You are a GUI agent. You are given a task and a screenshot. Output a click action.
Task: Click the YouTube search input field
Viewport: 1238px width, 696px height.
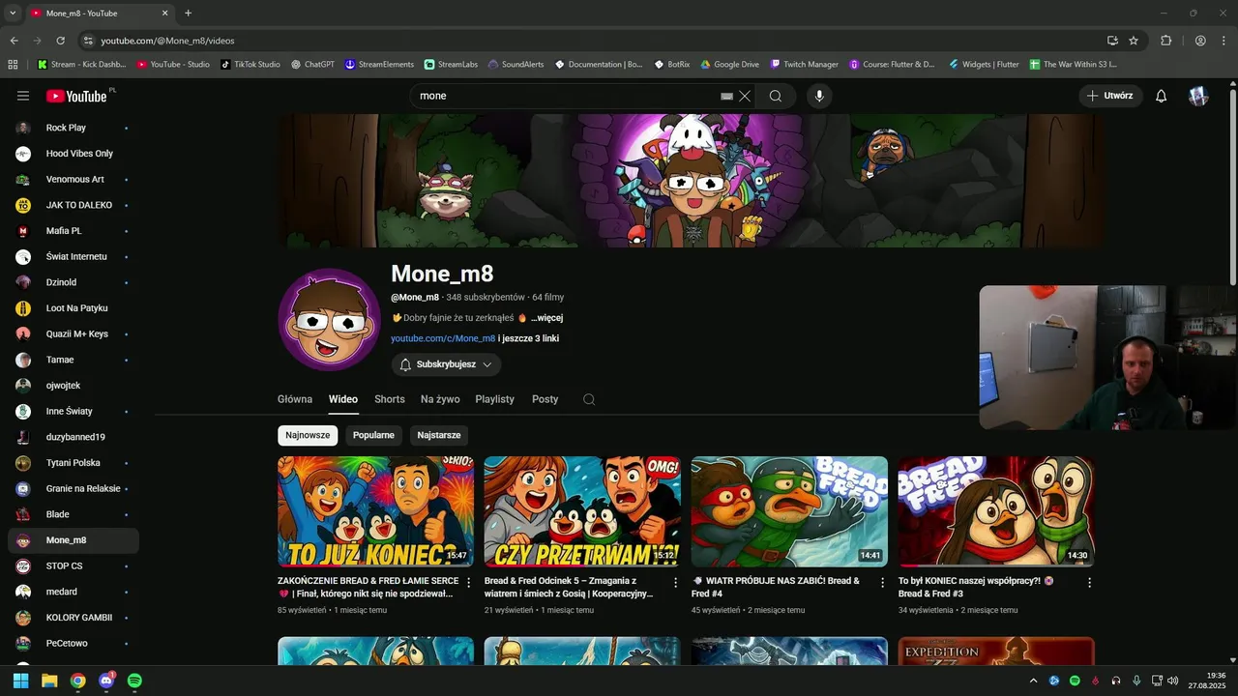point(566,96)
